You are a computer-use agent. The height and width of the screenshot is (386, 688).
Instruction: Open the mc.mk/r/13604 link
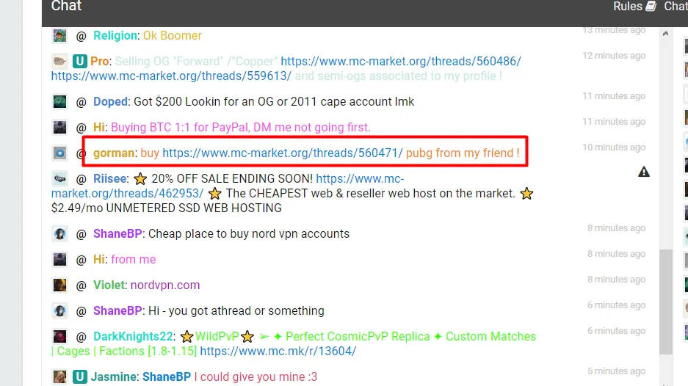pyautogui.click(x=278, y=352)
